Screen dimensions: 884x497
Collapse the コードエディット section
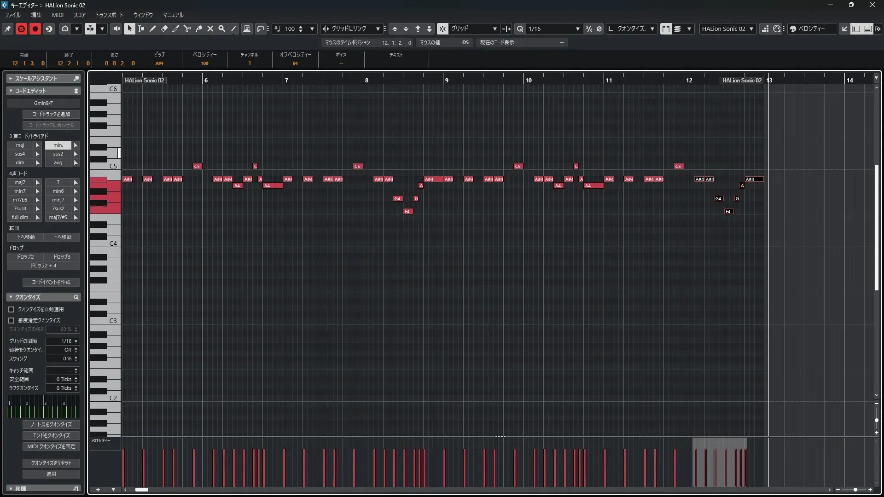tap(11, 91)
